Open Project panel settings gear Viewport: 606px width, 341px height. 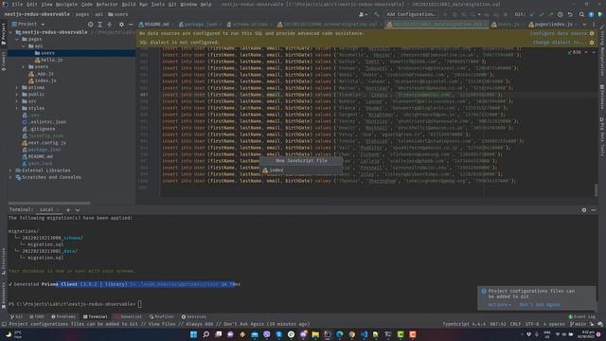pyautogui.click(x=121, y=24)
